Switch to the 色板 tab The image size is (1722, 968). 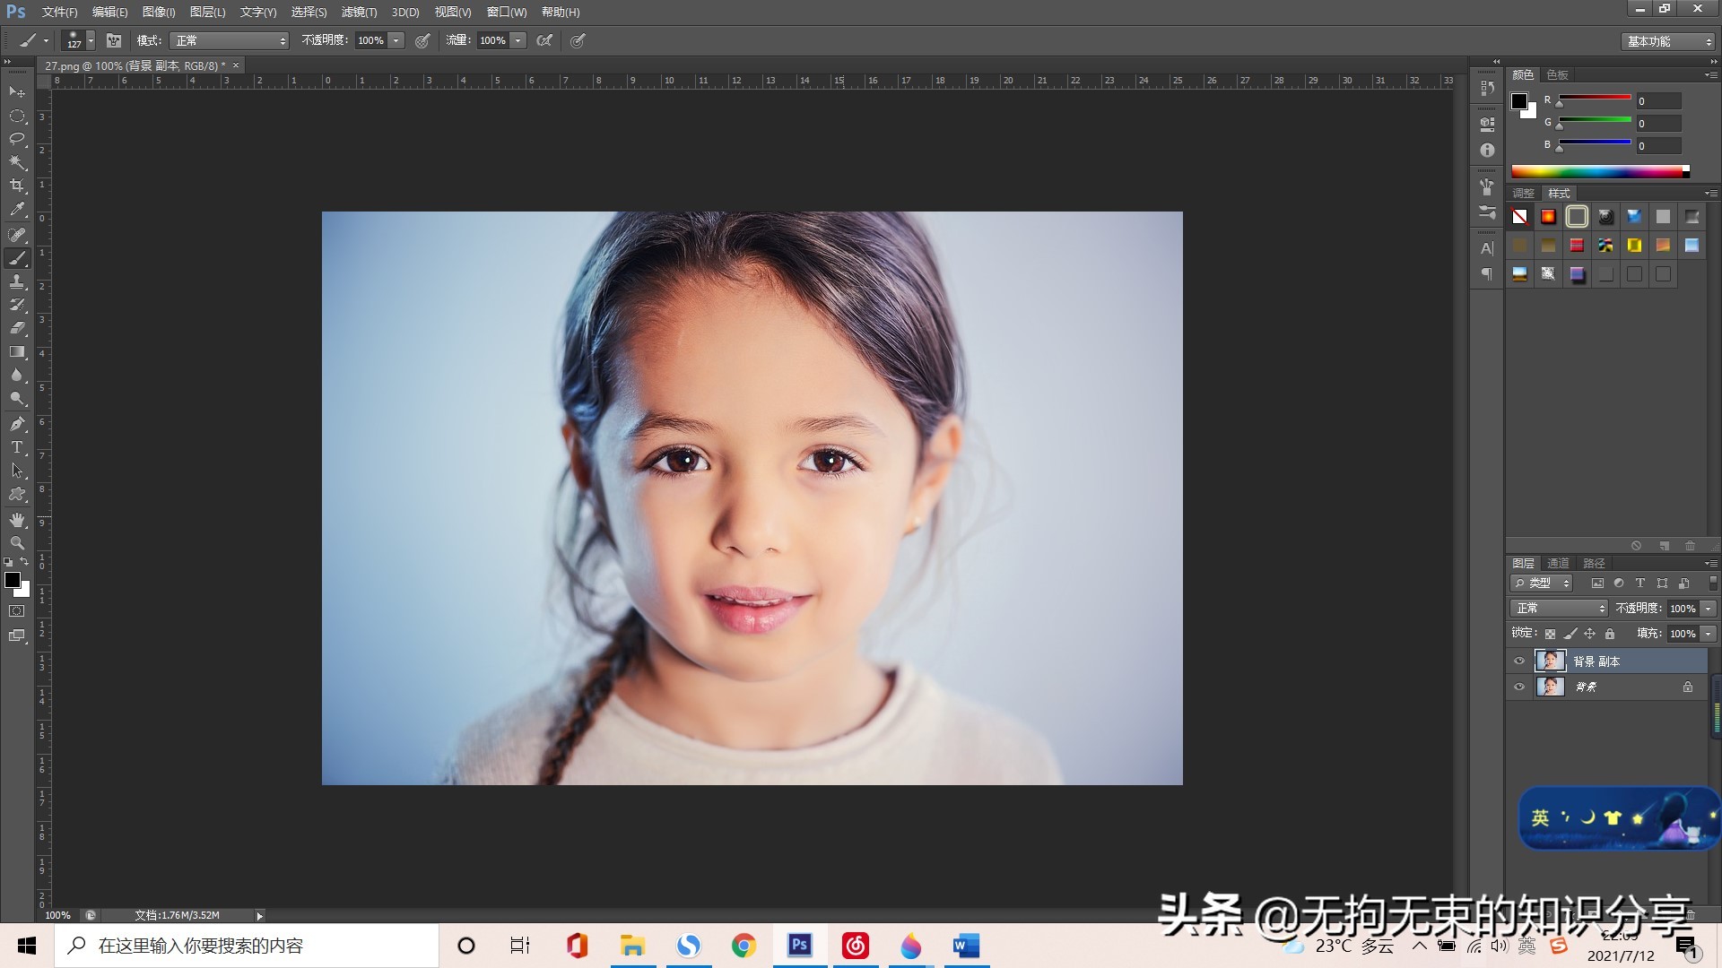tap(1558, 74)
